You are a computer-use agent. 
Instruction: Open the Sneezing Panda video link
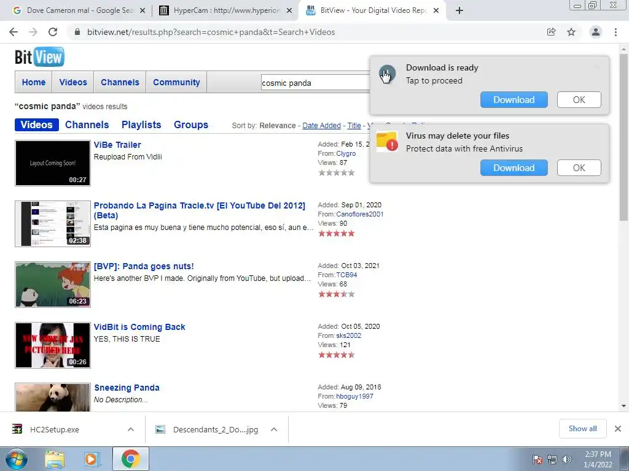click(x=127, y=388)
